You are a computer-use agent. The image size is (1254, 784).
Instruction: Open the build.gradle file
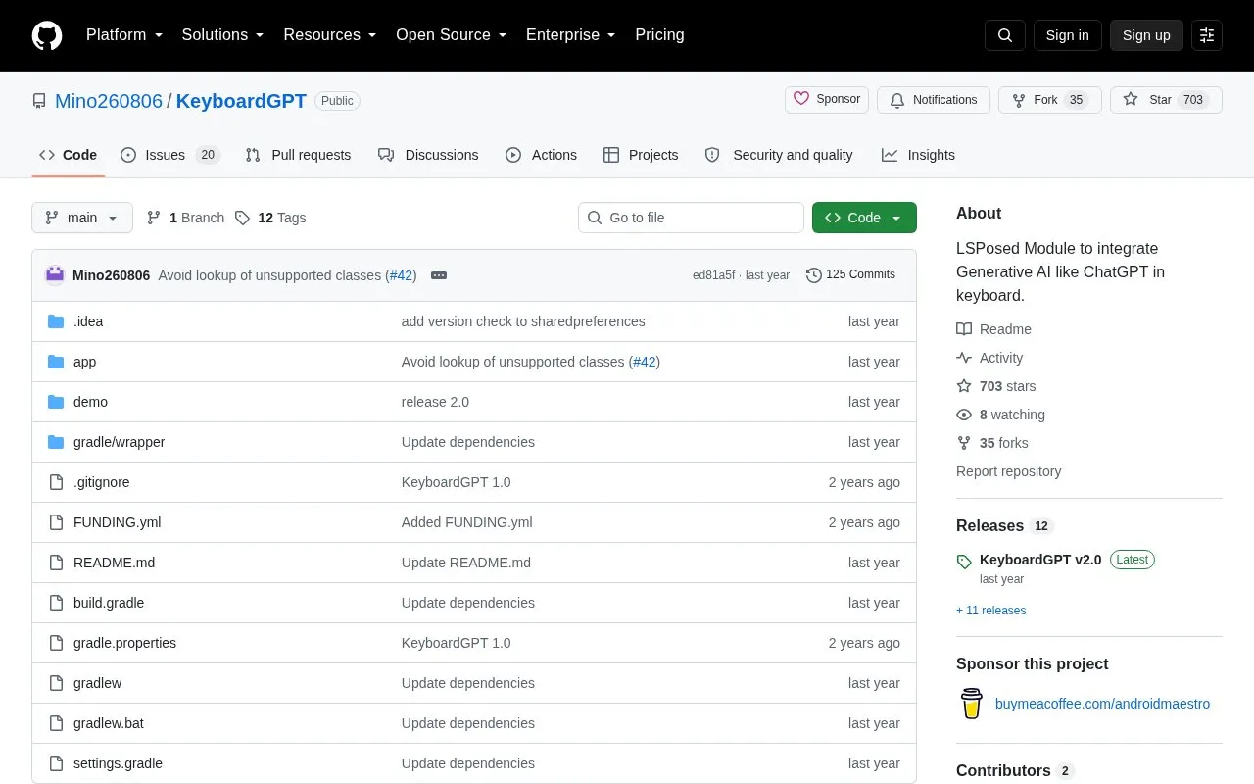(109, 603)
